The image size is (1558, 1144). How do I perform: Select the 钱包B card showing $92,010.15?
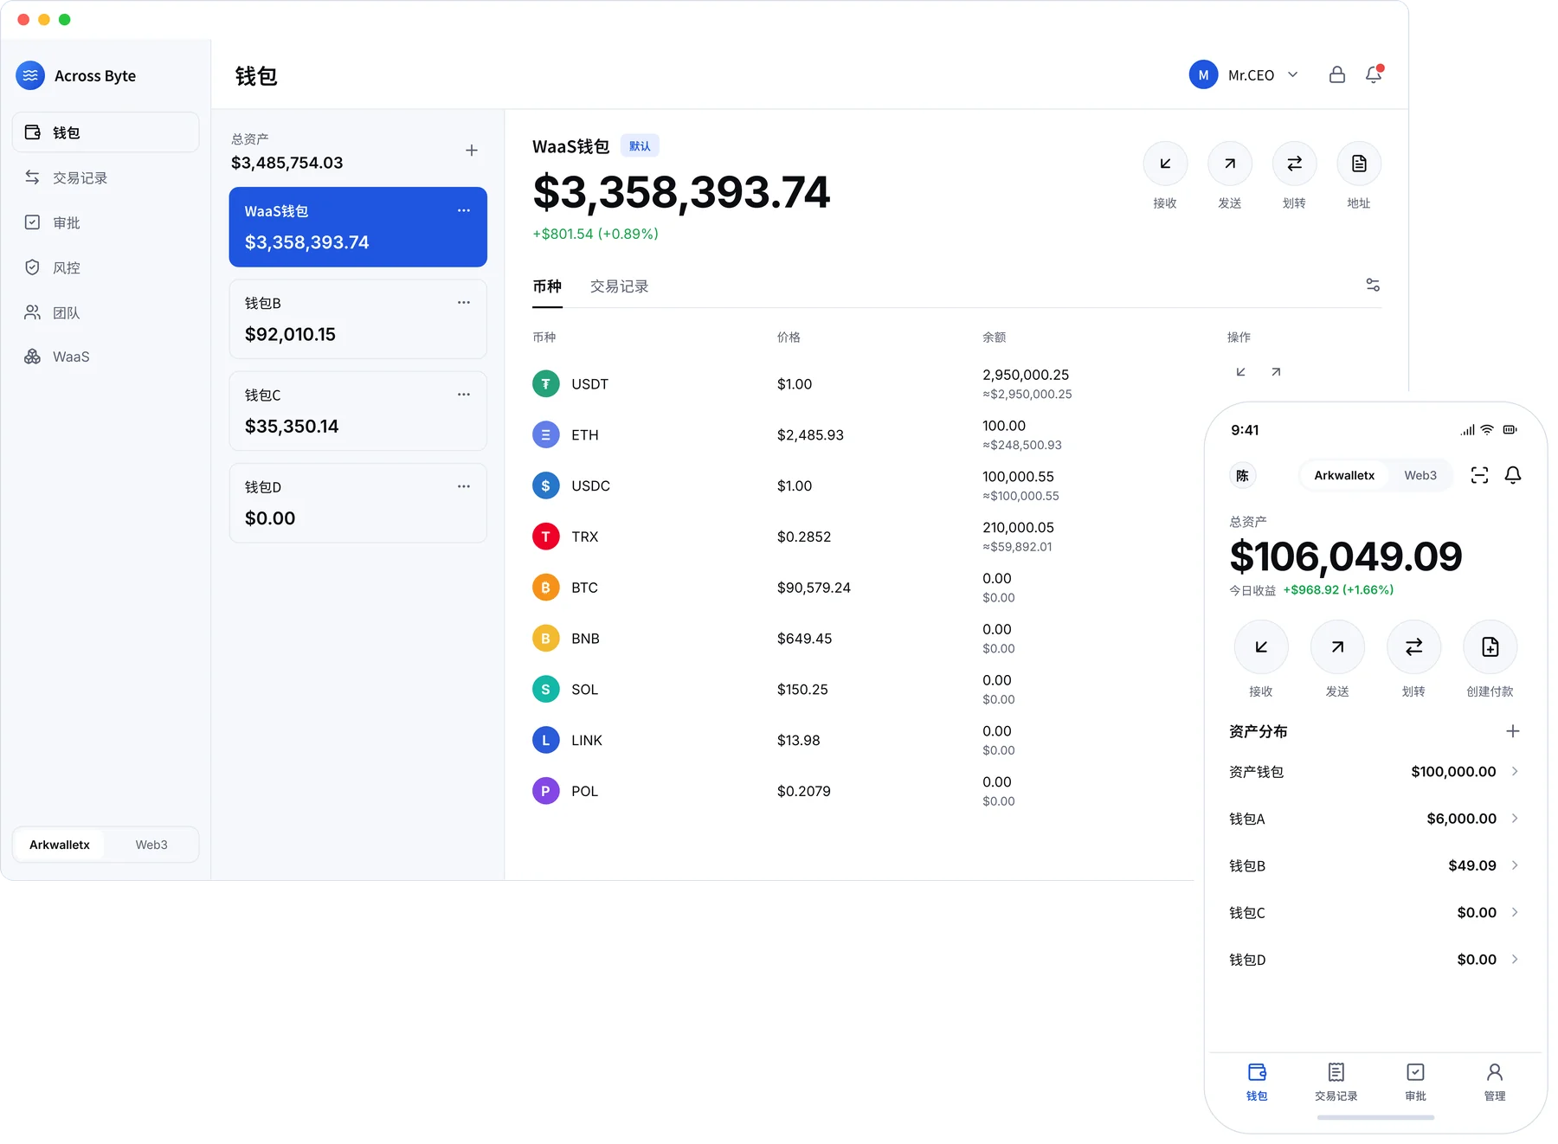[x=358, y=319]
